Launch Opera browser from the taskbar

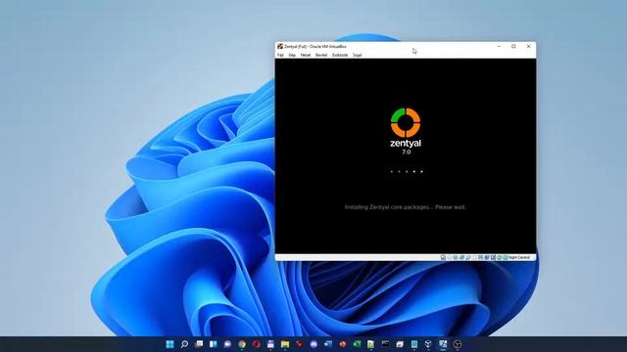(x=257, y=344)
